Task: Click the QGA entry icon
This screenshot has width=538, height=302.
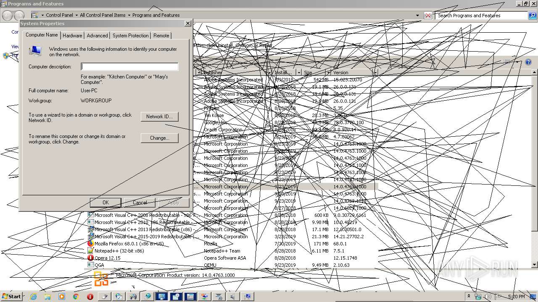Action: click(90, 265)
